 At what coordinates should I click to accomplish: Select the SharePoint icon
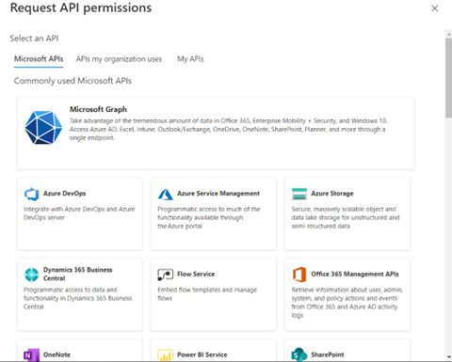tap(299, 354)
